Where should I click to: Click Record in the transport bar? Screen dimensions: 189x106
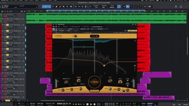point(94,104)
